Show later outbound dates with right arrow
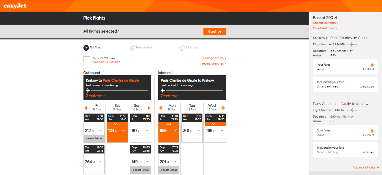Viewport: 382px width, 175px height. coord(149,108)
